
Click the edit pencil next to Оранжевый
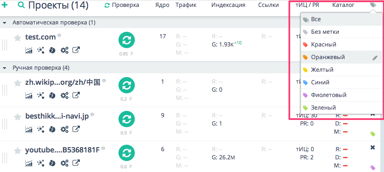coord(375,57)
